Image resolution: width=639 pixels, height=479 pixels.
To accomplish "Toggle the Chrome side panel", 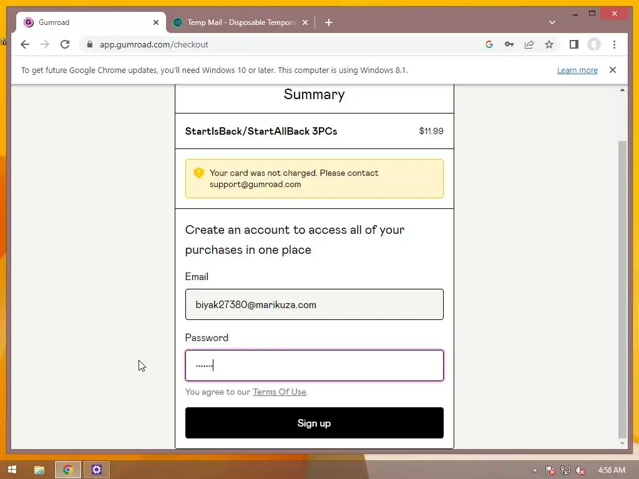I will [574, 44].
